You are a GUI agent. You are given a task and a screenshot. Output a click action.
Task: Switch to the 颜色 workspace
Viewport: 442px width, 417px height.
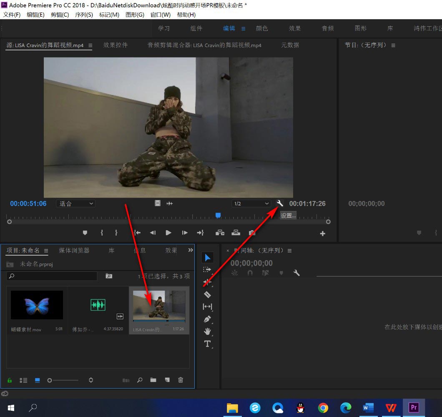262,28
